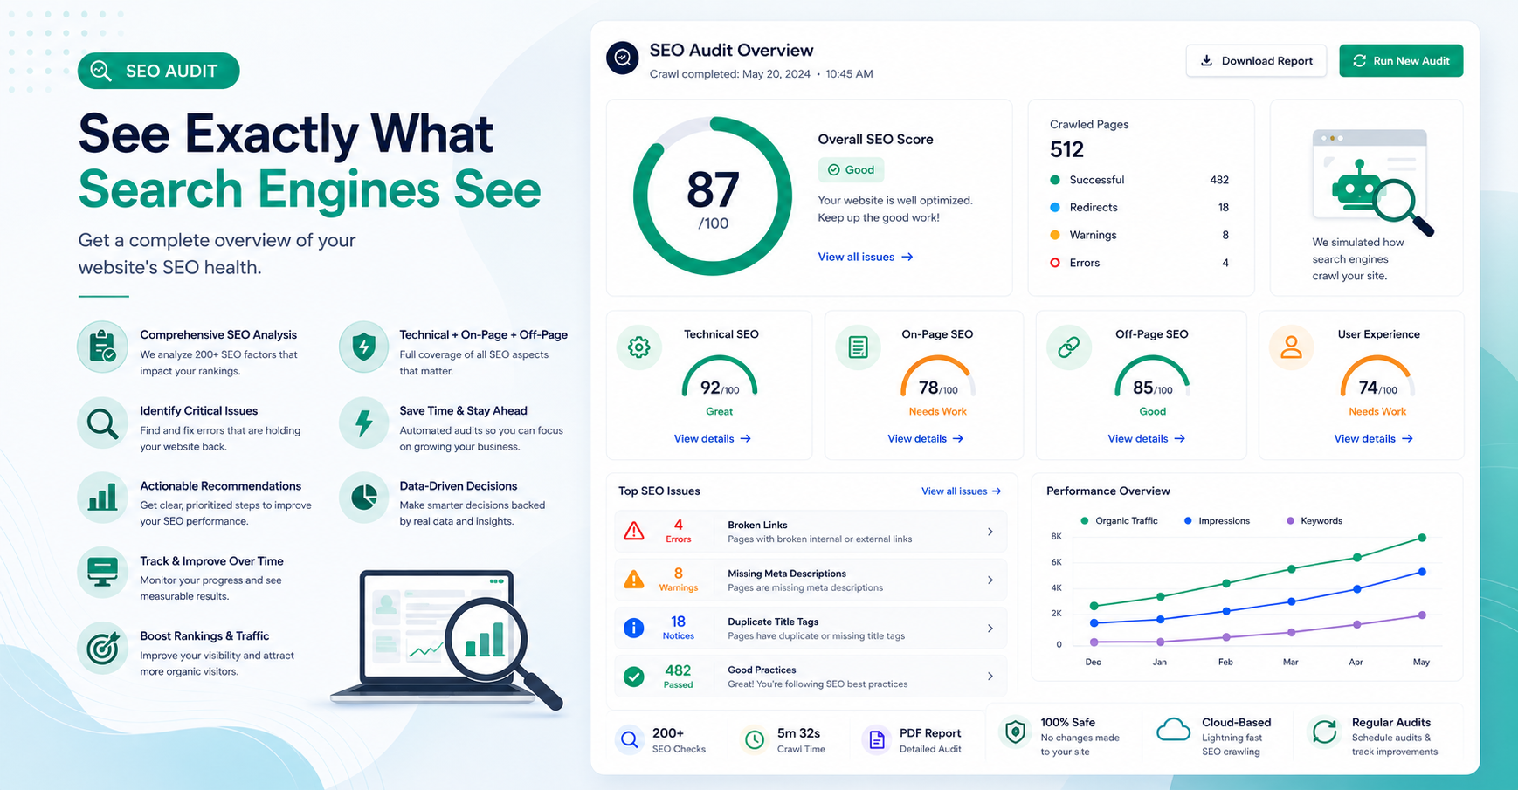The width and height of the screenshot is (1518, 790).
Task: Expand the Good Practices row
Action: click(811, 677)
